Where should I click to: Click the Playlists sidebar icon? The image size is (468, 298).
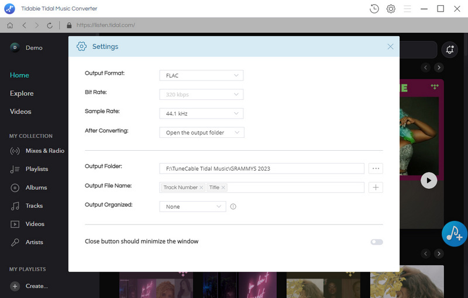(x=15, y=169)
